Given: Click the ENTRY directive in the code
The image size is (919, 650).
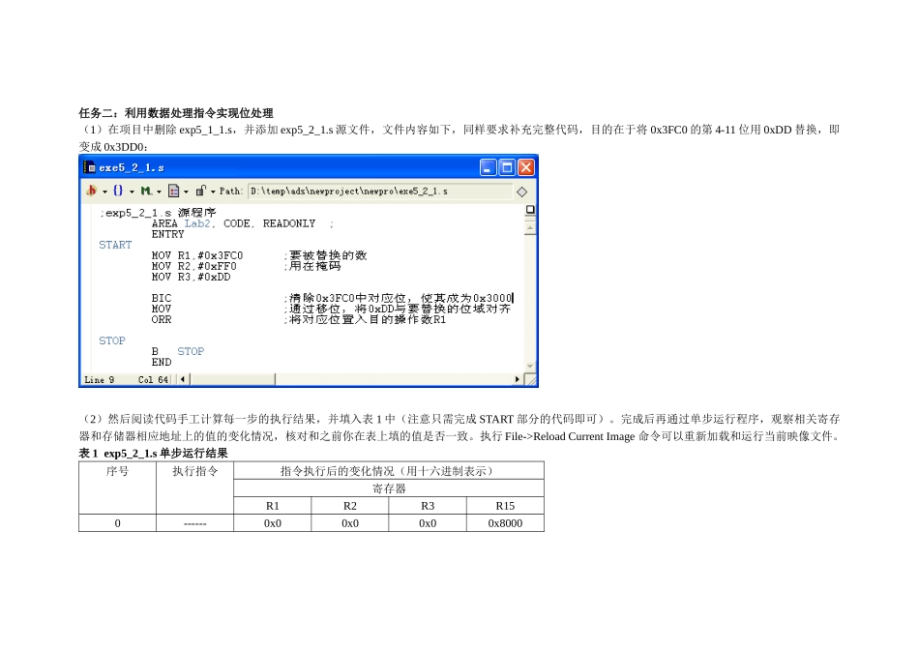Looking at the screenshot, I should click(167, 234).
